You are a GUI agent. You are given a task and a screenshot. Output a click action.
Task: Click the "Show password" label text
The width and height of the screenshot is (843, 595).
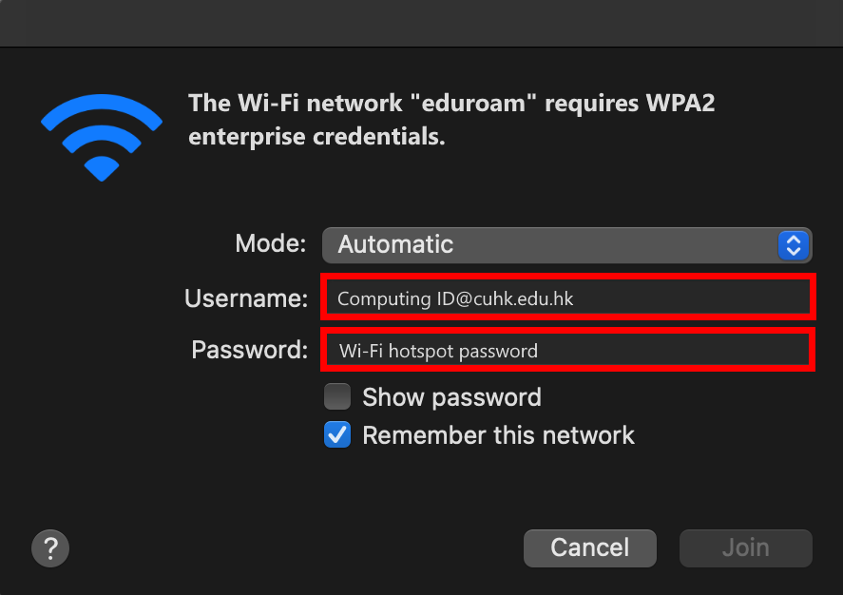[451, 396]
